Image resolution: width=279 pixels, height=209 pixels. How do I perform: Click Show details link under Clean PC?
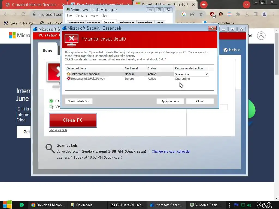[58, 130]
